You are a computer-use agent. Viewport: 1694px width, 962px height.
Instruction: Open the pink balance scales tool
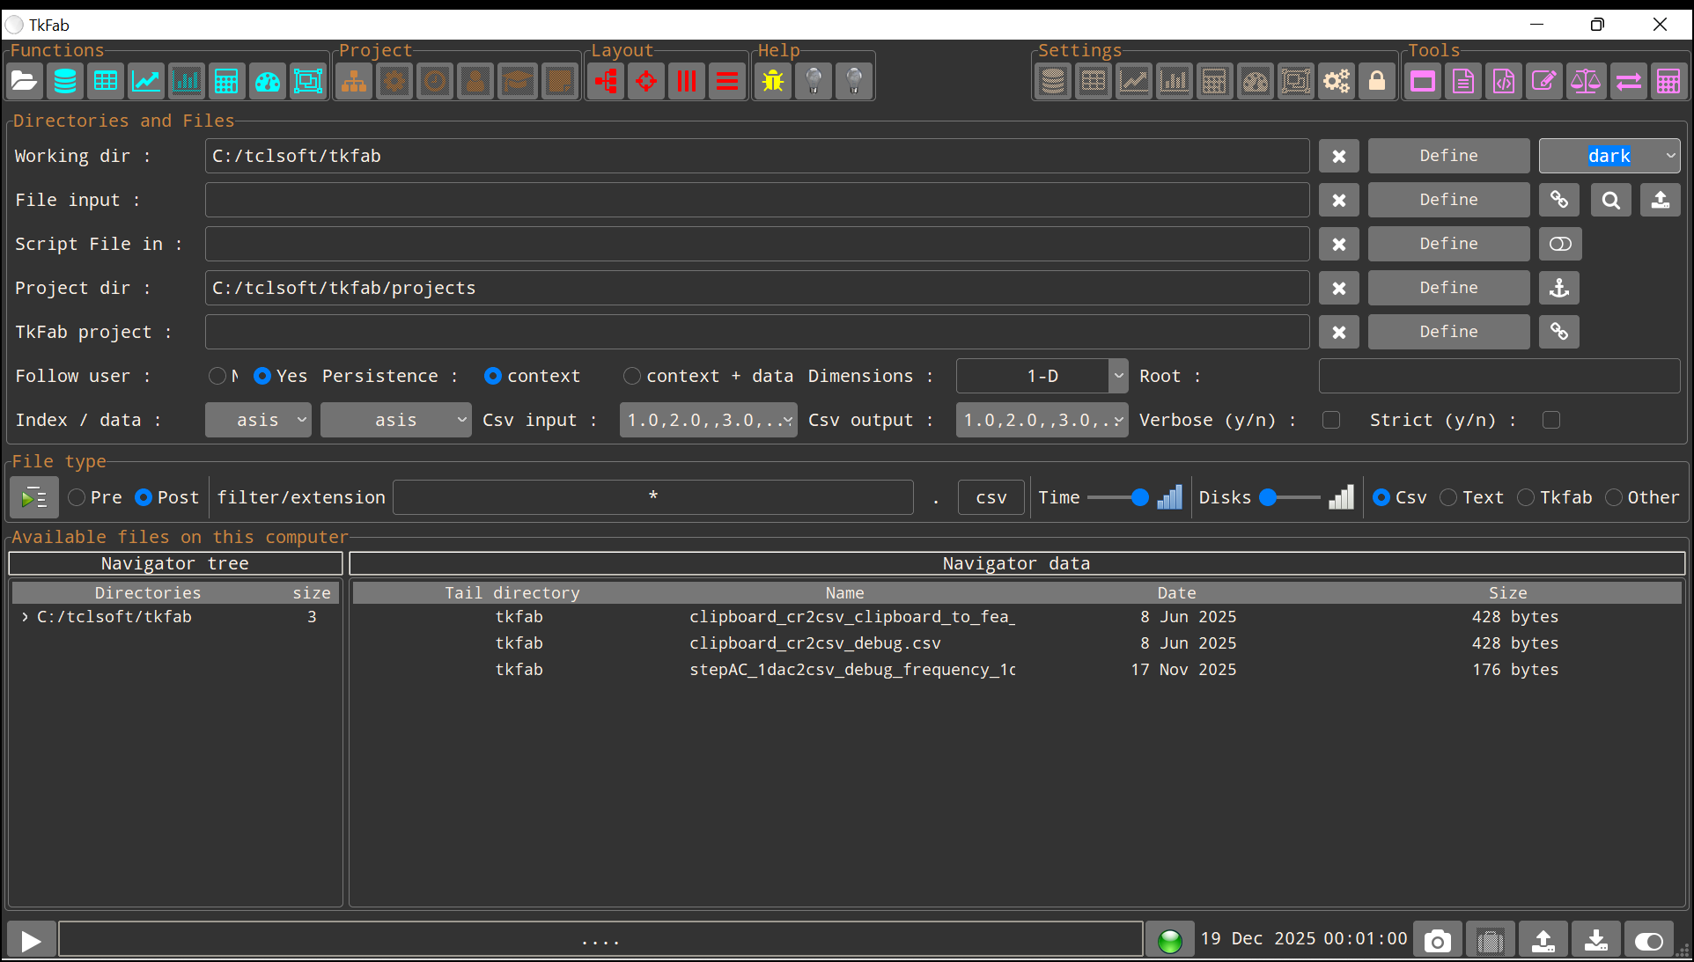click(x=1585, y=82)
